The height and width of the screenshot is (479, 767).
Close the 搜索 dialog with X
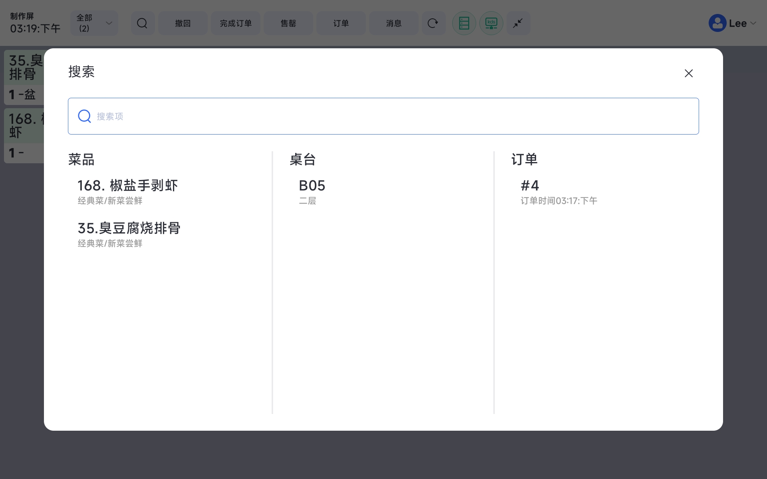(688, 73)
